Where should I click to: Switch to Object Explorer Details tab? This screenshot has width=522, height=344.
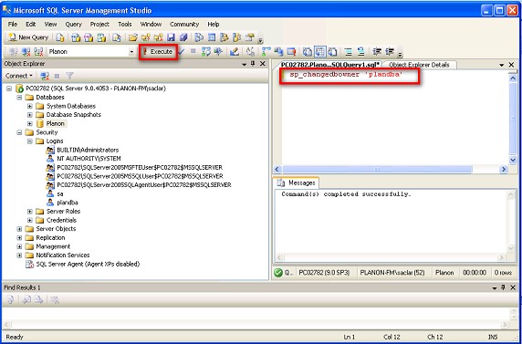(x=419, y=65)
